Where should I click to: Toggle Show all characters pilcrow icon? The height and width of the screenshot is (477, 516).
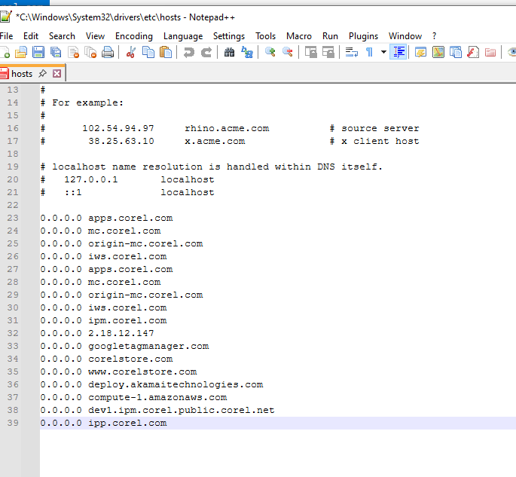click(369, 52)
